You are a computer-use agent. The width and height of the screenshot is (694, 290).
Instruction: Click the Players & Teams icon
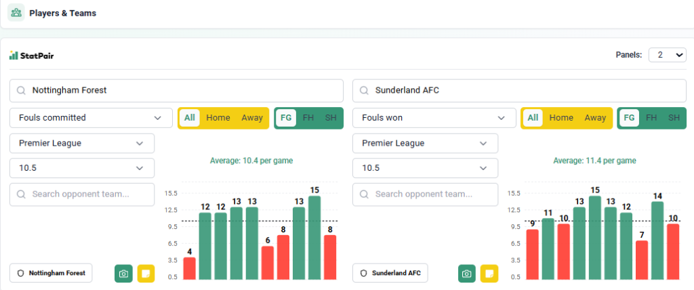(x=17, y=13)
